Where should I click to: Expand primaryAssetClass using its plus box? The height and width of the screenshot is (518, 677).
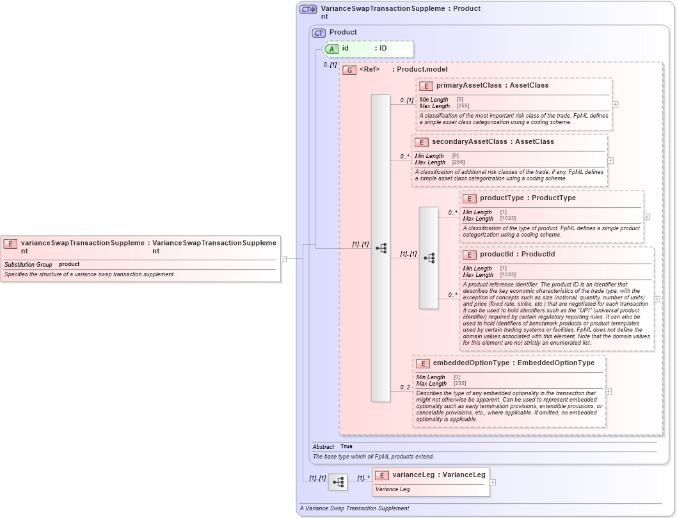(614, 103)
